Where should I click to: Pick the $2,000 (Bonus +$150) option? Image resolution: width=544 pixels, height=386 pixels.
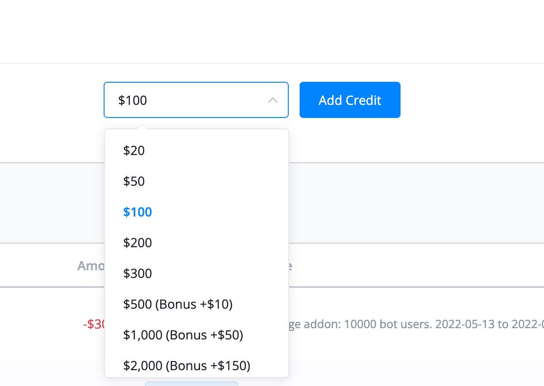[196, 365]
